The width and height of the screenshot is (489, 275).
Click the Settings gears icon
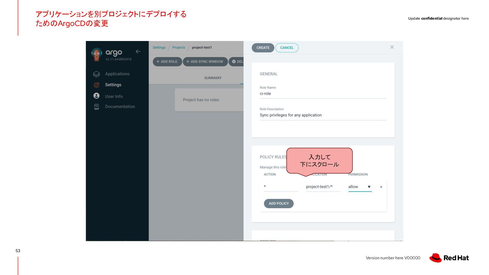97,85
